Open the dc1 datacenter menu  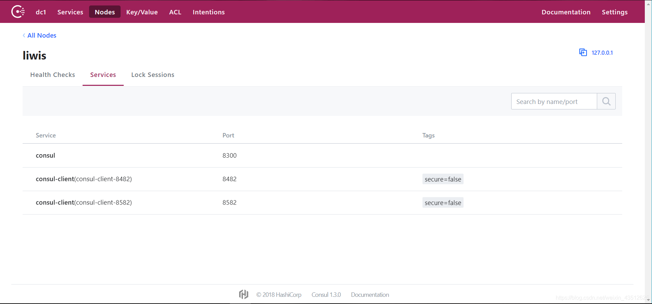coord(41,12)
